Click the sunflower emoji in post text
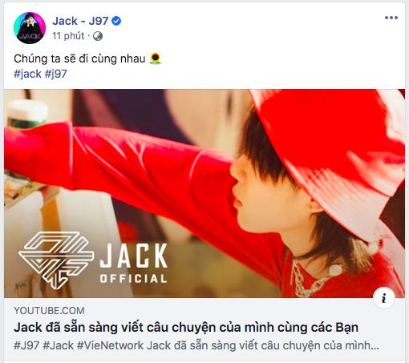409x363 pixels. coord(156,58)
